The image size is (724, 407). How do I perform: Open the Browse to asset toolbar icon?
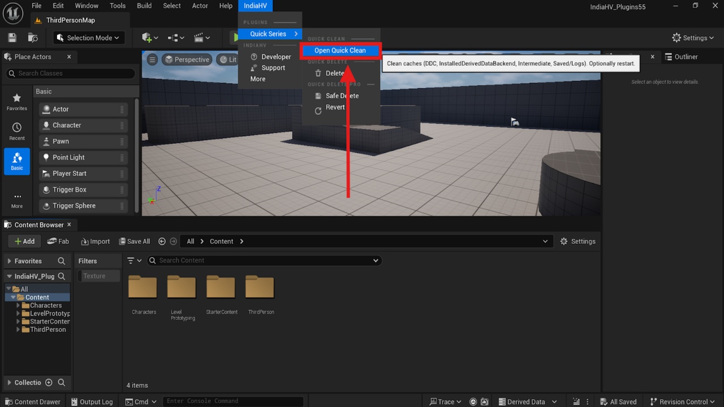tap(33, 38)
